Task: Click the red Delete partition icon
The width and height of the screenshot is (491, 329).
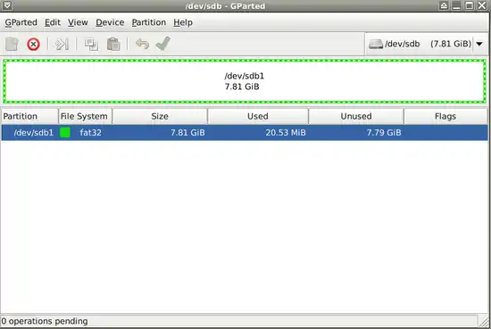Action: click(x=33, y=44)
